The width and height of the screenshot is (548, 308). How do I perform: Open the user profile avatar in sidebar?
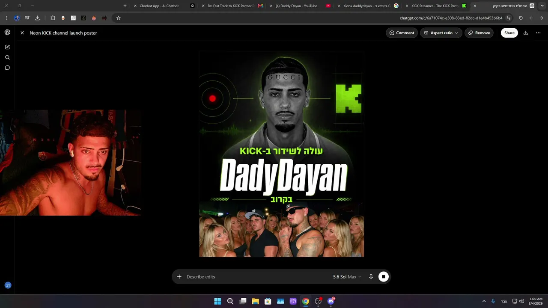click(x=8, y=285)
